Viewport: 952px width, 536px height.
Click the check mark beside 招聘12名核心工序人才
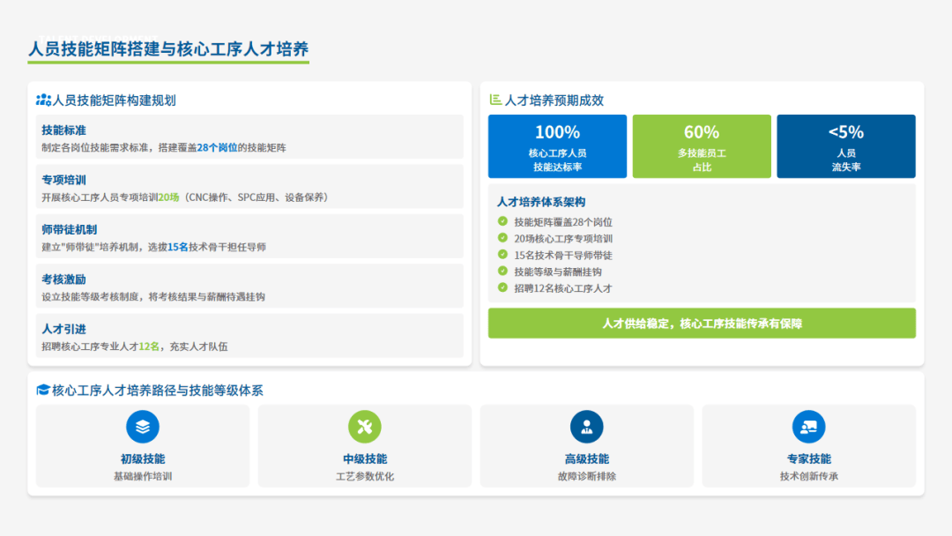click(x=502, y=287)
